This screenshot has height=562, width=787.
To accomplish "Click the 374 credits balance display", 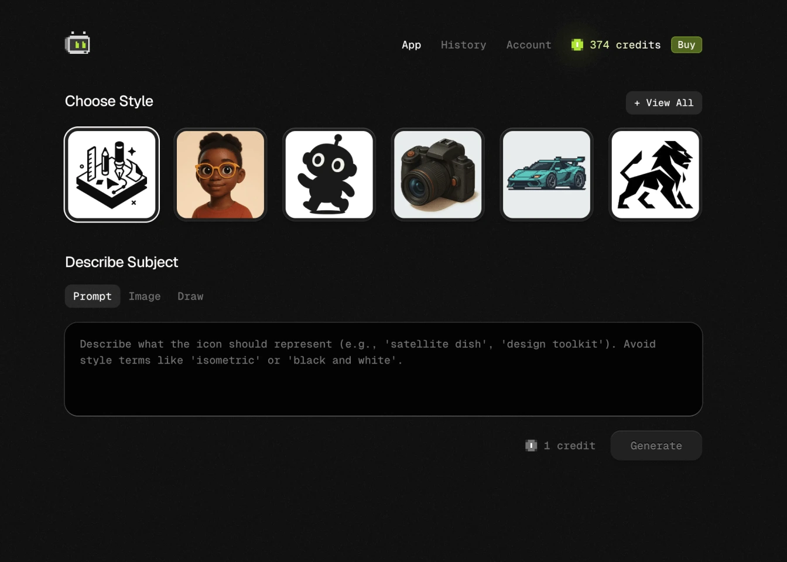I will click(625, 44).
